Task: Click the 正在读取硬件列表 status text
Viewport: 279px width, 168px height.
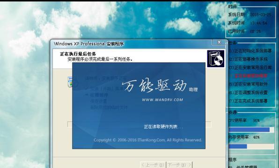Action: (x=163, y=126)
